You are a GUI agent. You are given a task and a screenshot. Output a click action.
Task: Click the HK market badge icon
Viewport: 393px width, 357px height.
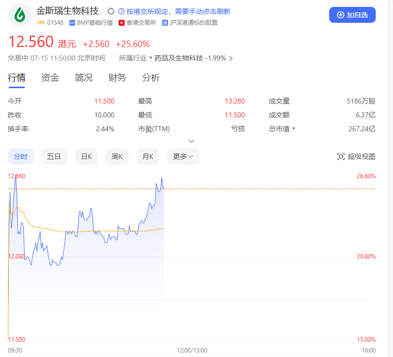(41, 23)
